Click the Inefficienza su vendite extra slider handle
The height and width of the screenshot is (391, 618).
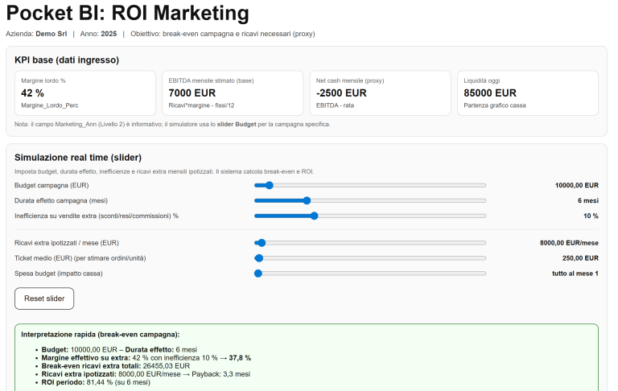(314, 216)
